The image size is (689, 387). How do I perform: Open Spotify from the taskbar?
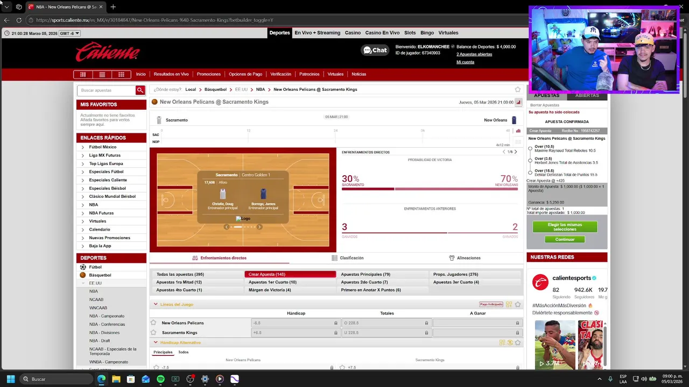coord(160,379)
